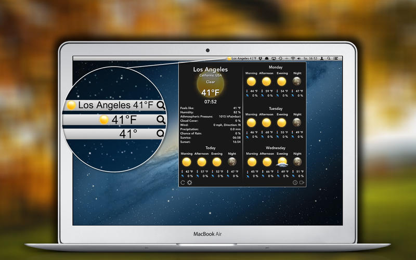Click the Wednesday Night moon icon

(x=297, y=162)
